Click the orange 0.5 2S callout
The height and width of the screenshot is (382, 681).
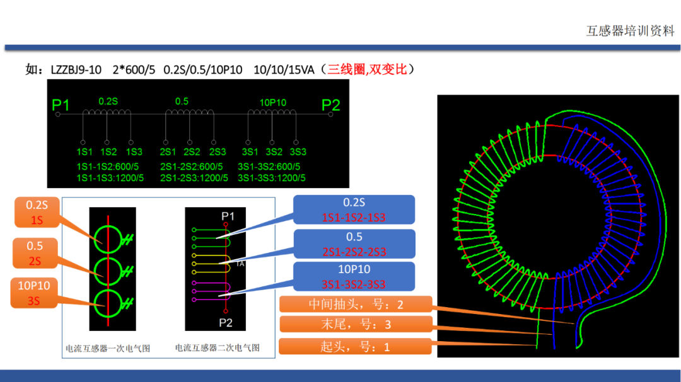pyautogui.click(x=34, y=253)
